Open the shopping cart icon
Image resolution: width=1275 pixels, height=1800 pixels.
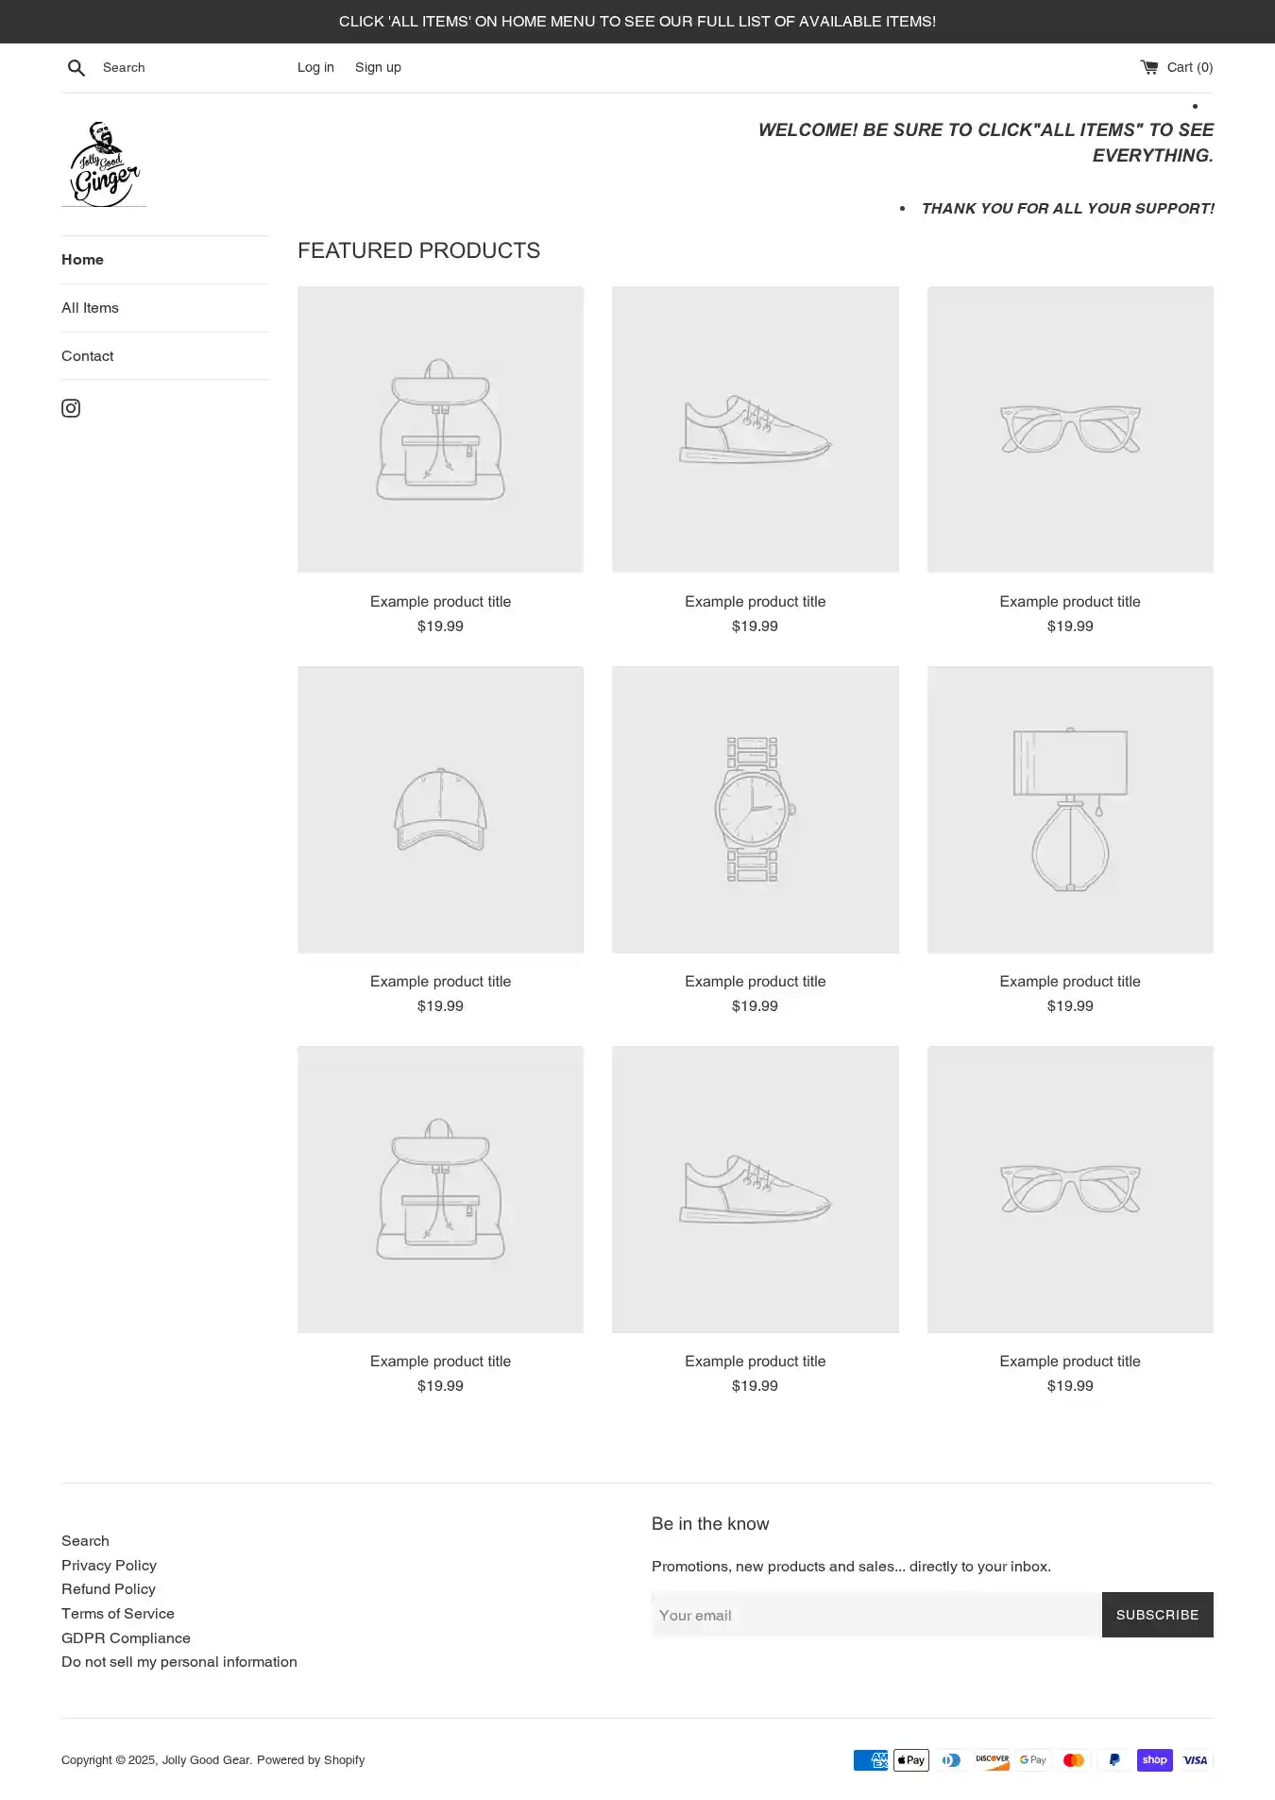coord(1148,67)
